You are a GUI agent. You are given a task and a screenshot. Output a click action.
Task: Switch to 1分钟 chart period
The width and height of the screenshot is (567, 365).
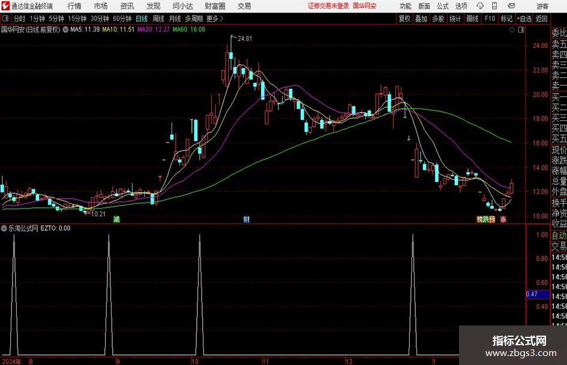(x=37, y=19)
